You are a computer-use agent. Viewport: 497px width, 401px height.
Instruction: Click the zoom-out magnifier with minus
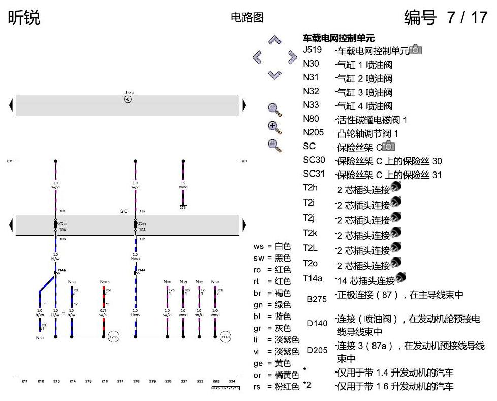[274, 146]
